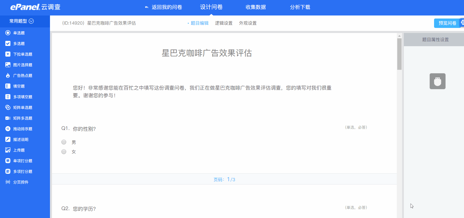Click the vertical scrollbar thumb
This screenshot has height=218, width=464.
click(x=399, y=54)
